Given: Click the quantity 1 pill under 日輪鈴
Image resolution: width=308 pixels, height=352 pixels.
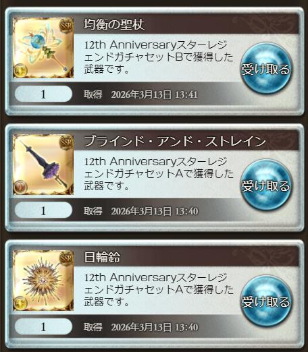Looking at the screenshot, I should point(43,326).
